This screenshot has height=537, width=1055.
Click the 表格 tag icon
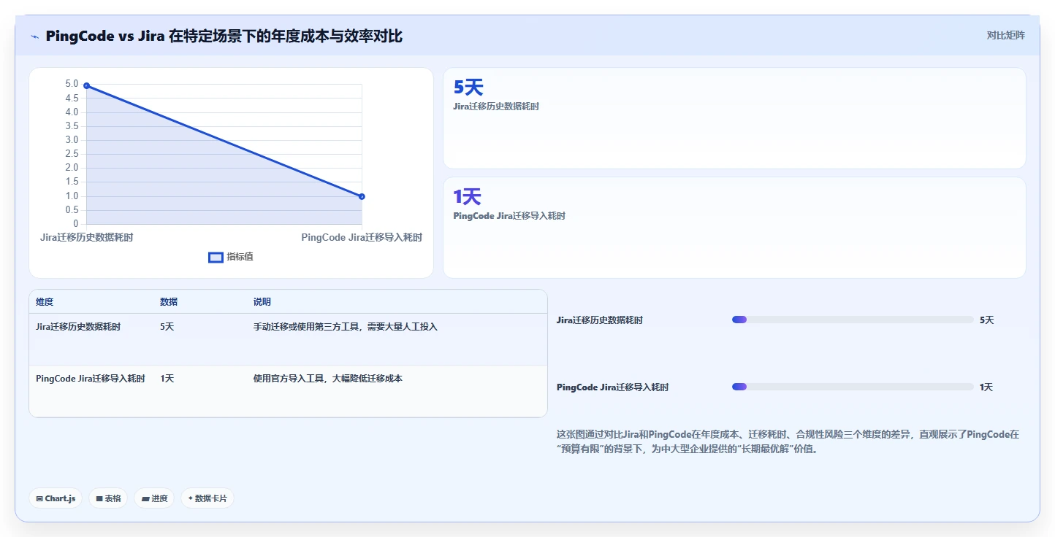(x=99, y=498)
